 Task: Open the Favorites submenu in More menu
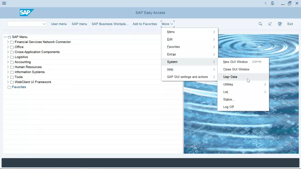coord(190,47)
